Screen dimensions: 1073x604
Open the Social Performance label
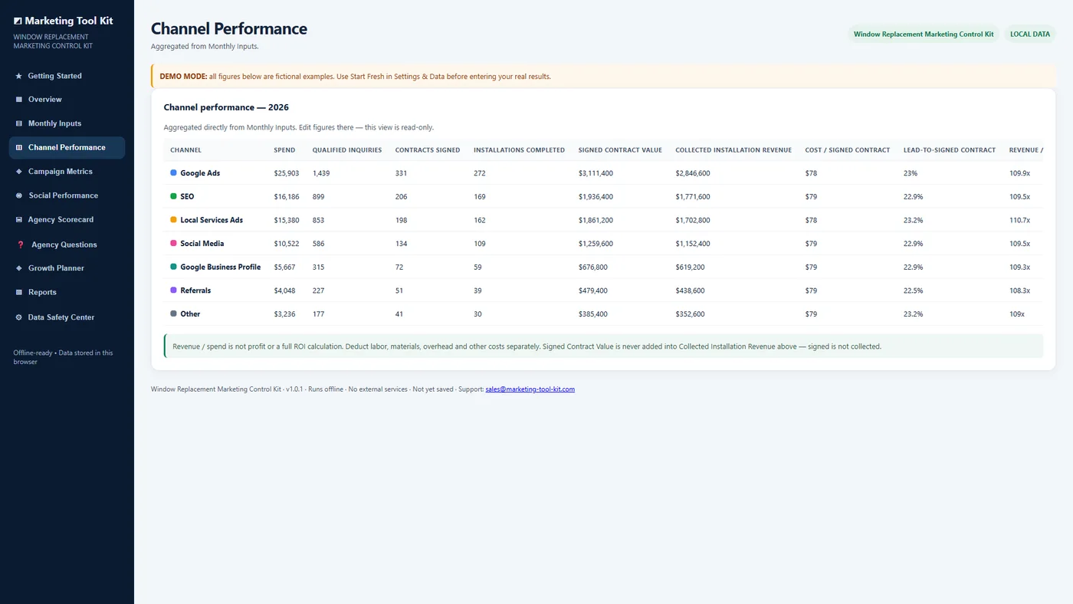click(x=64, y=195)
